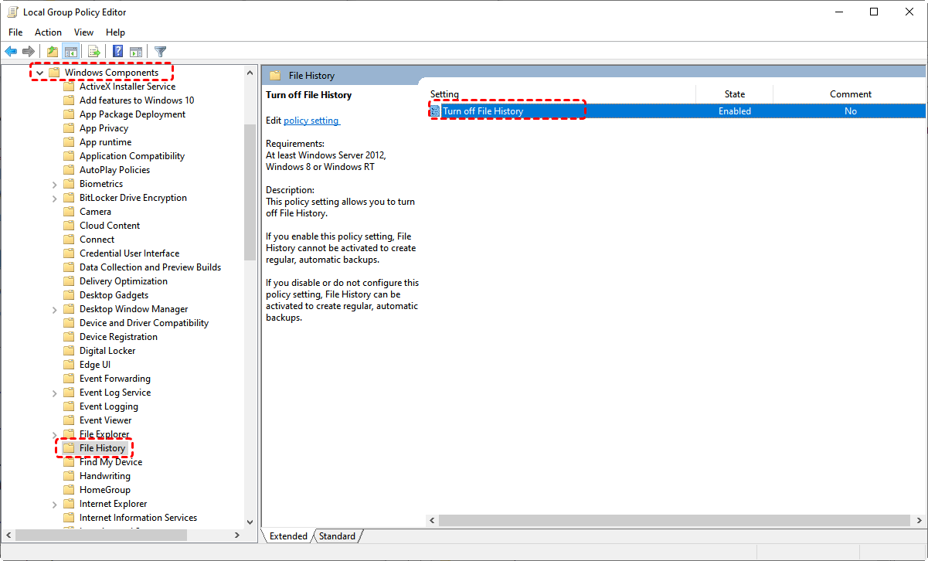Screen dimensions: 928x561
Task: Click the Up one level folder icon
Action: 51,51
